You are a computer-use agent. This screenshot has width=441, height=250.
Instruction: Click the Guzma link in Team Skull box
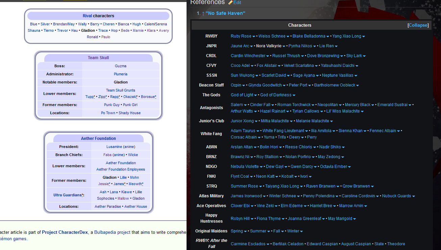tap(121, 66)
